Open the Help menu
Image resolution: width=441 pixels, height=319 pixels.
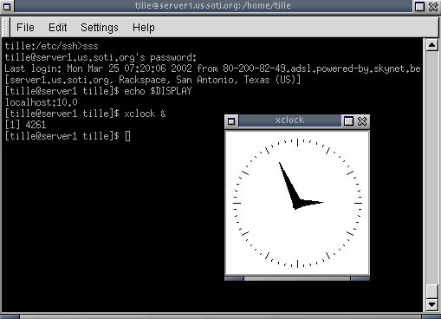144,28
